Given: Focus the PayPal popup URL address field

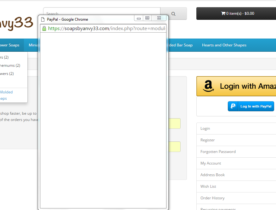Looking at the screenshot, I should 106,29.
